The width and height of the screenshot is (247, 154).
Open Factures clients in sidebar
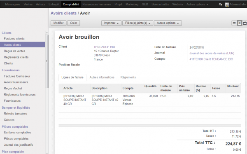(x=14, y=39)
